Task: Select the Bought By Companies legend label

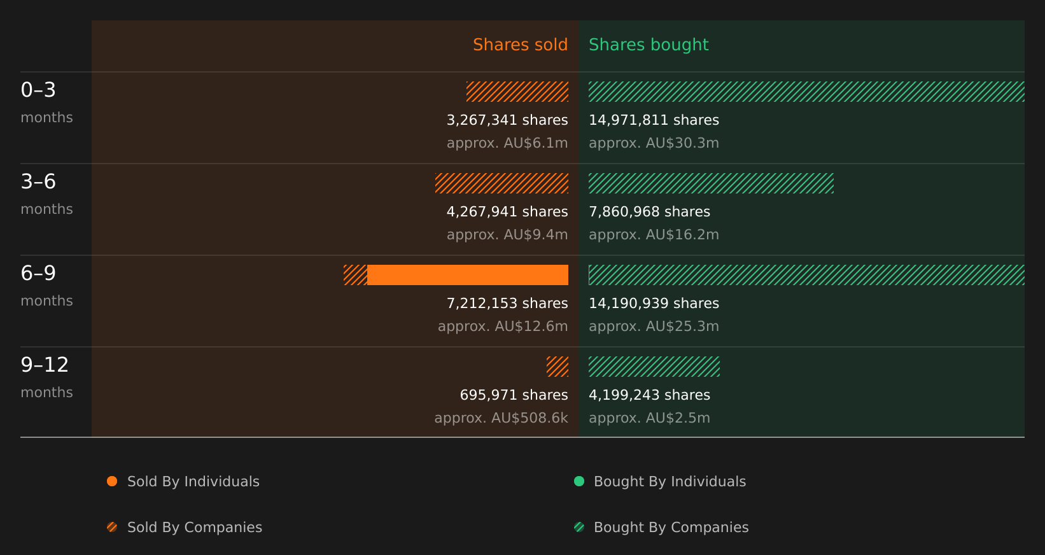Action: [x=671, y=528]
